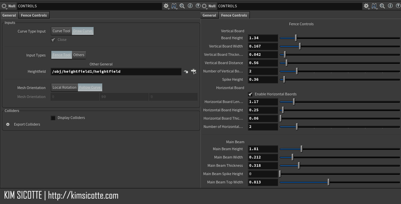Click the Main Beam Thickness slider handle
Image resolution: width=401 pixels, height=204 pixels.
(x=299, y=165)
